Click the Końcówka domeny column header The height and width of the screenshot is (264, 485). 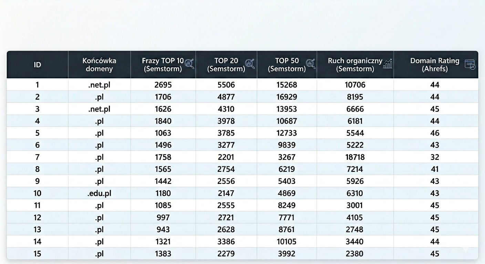(99, 65)
